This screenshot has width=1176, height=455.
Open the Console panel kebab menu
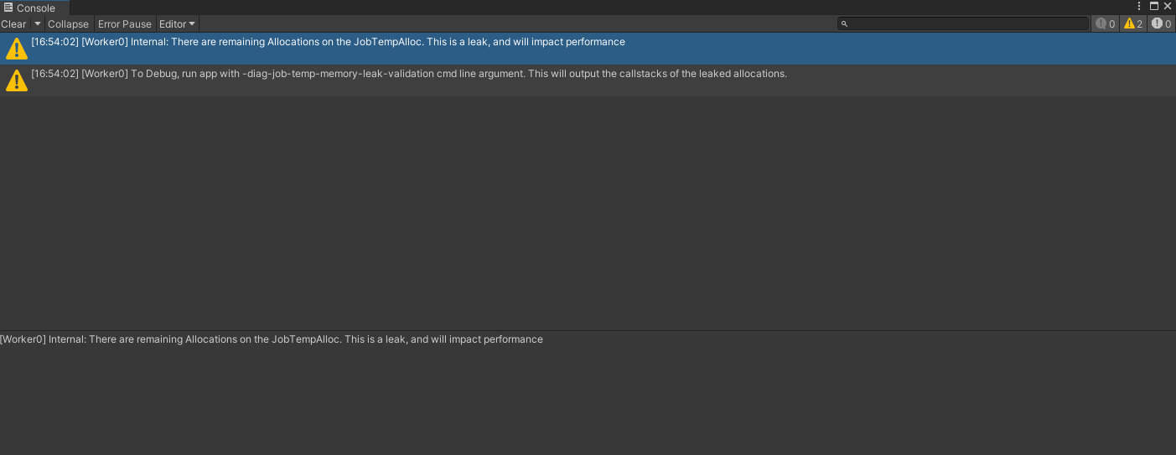tap(1139, 6)
